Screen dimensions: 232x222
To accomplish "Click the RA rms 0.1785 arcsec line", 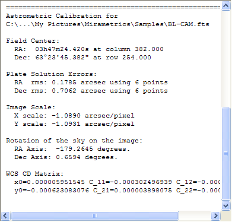I will click(x=91, y=83).
